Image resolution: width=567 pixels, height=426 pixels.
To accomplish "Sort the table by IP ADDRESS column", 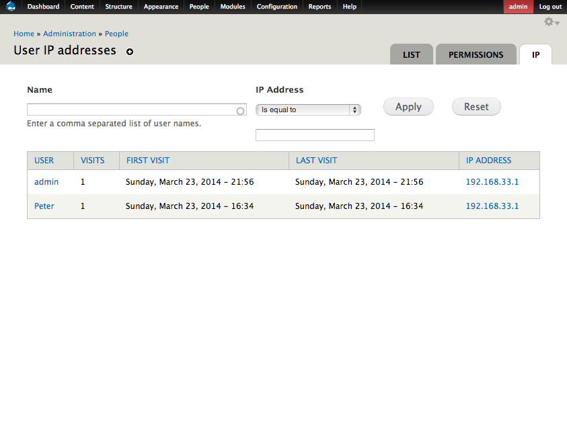I will pyautogui.click(x=488, y=161).
